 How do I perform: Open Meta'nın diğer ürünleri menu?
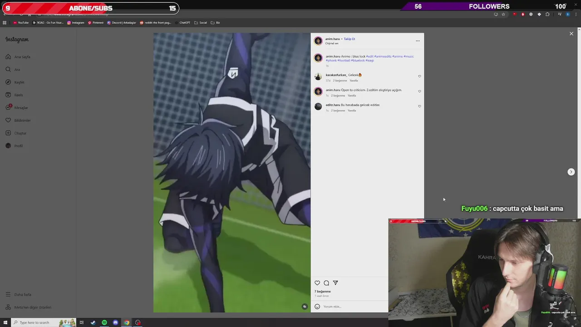[x=28, y=307]
